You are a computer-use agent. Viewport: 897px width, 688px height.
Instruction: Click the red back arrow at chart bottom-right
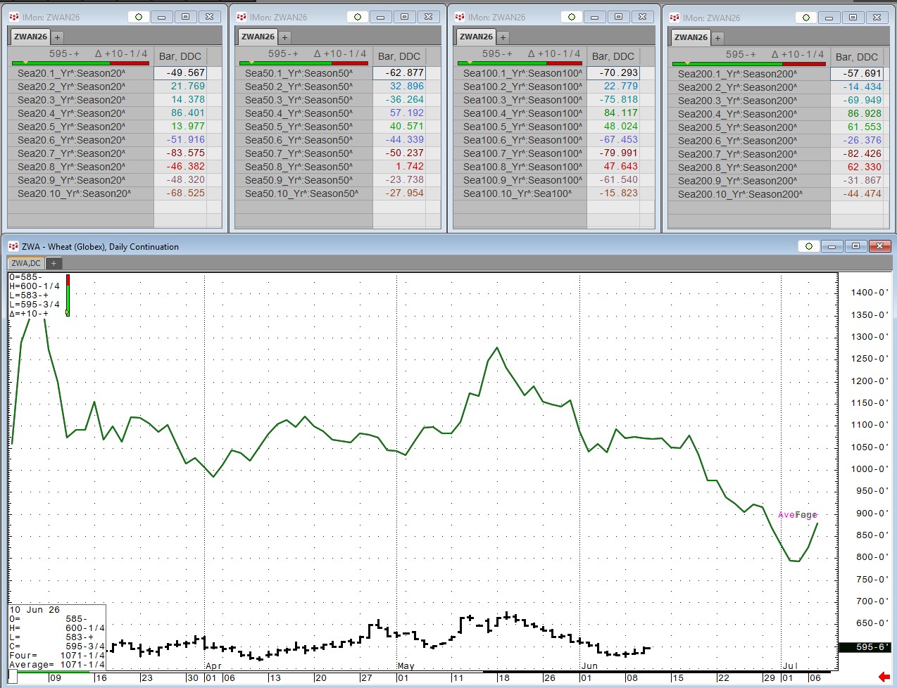tap(884, 677)
